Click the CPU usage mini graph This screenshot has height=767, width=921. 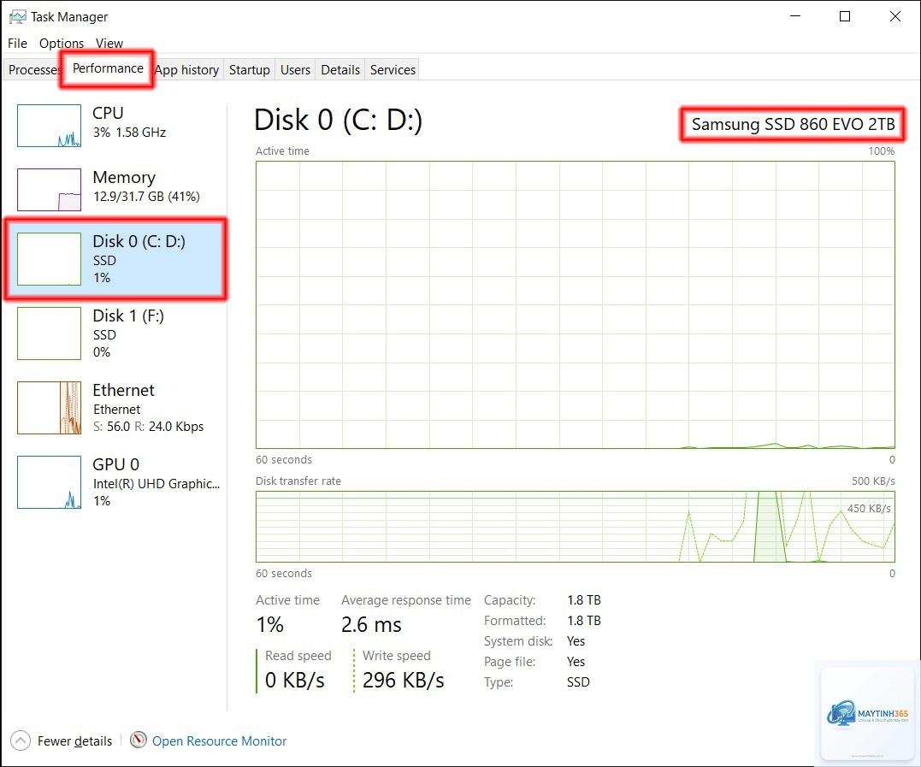[50, 126]
